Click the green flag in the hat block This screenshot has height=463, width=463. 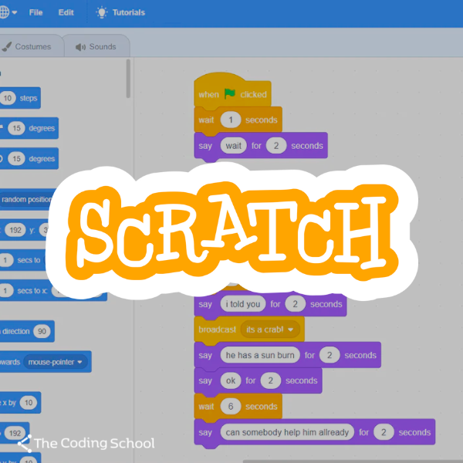(x=230, y=94)
